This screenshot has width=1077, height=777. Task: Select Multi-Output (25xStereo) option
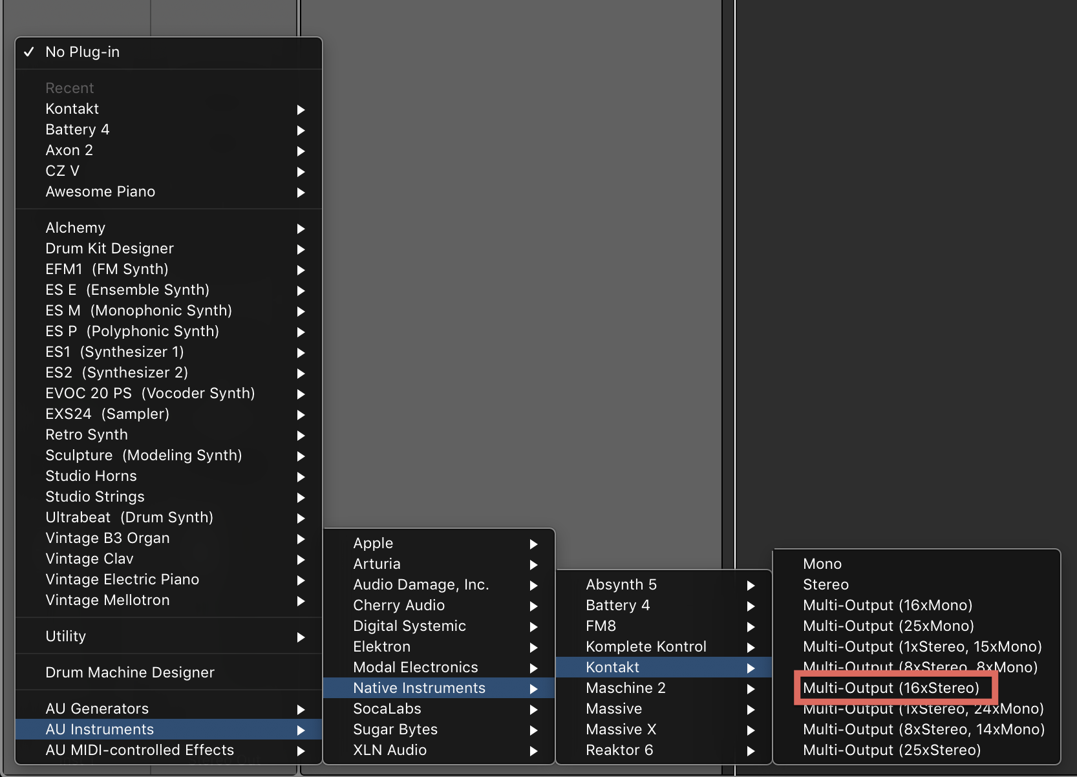pyautogui.click(x=892, y=750)
